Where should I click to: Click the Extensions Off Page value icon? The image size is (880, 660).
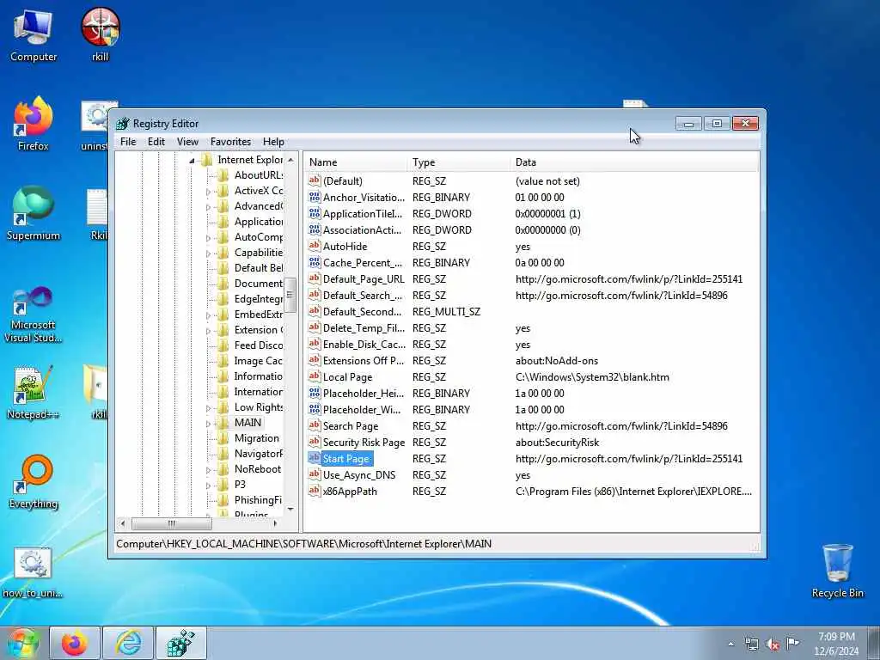[x=315, y=360]
